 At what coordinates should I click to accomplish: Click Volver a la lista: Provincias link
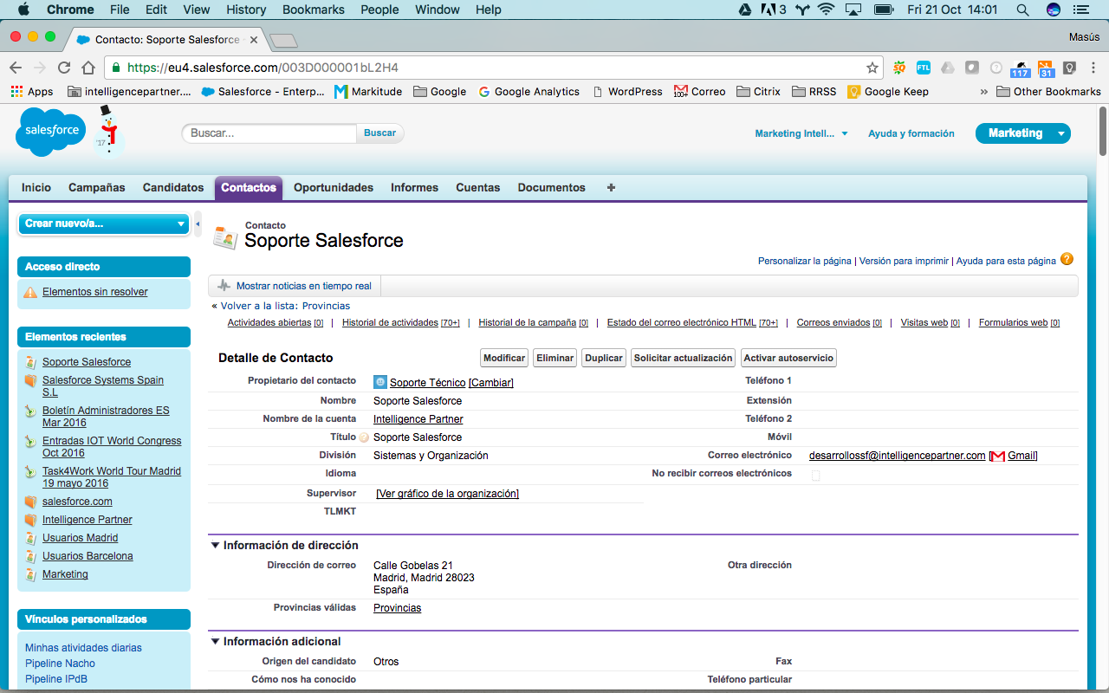click(285, 306)
